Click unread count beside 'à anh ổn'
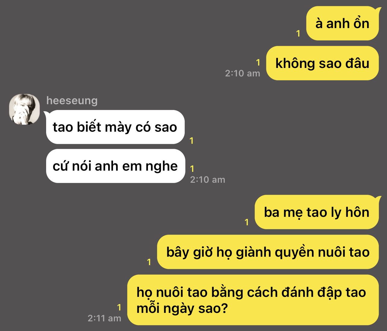The width and height of the screenshot is (387, 331). point(298,34)
